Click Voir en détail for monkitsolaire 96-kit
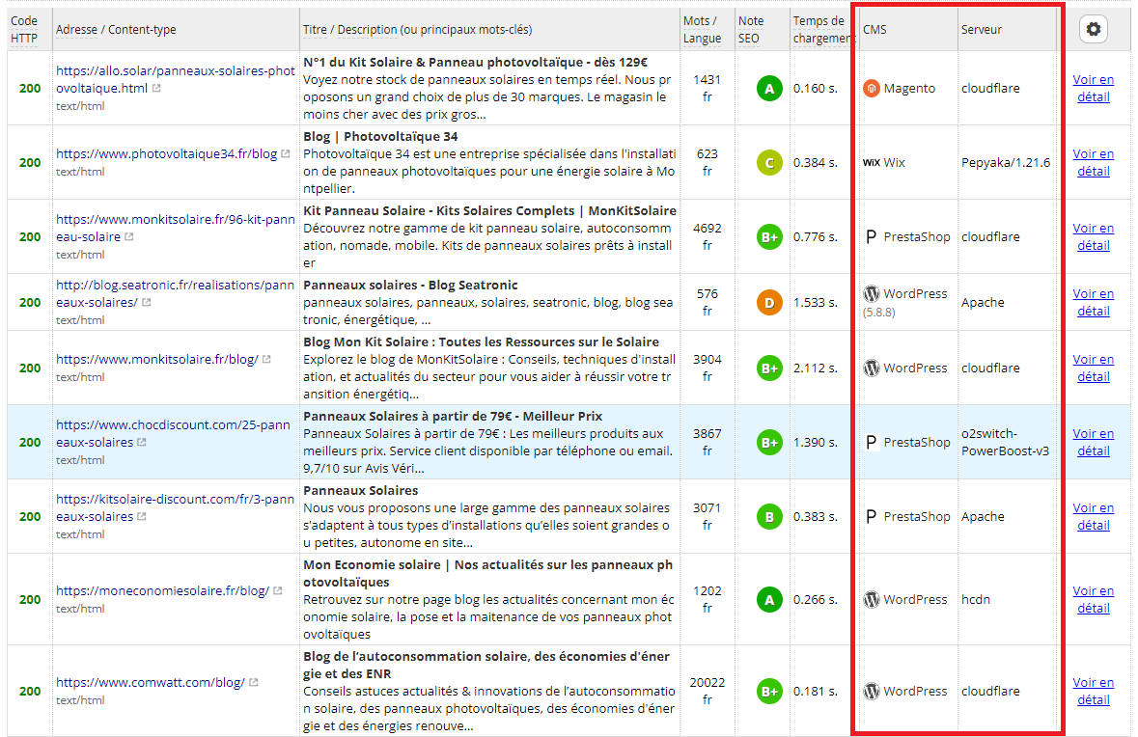Viewport: 1138px width, 737px height. click(x=1093, y=236)
